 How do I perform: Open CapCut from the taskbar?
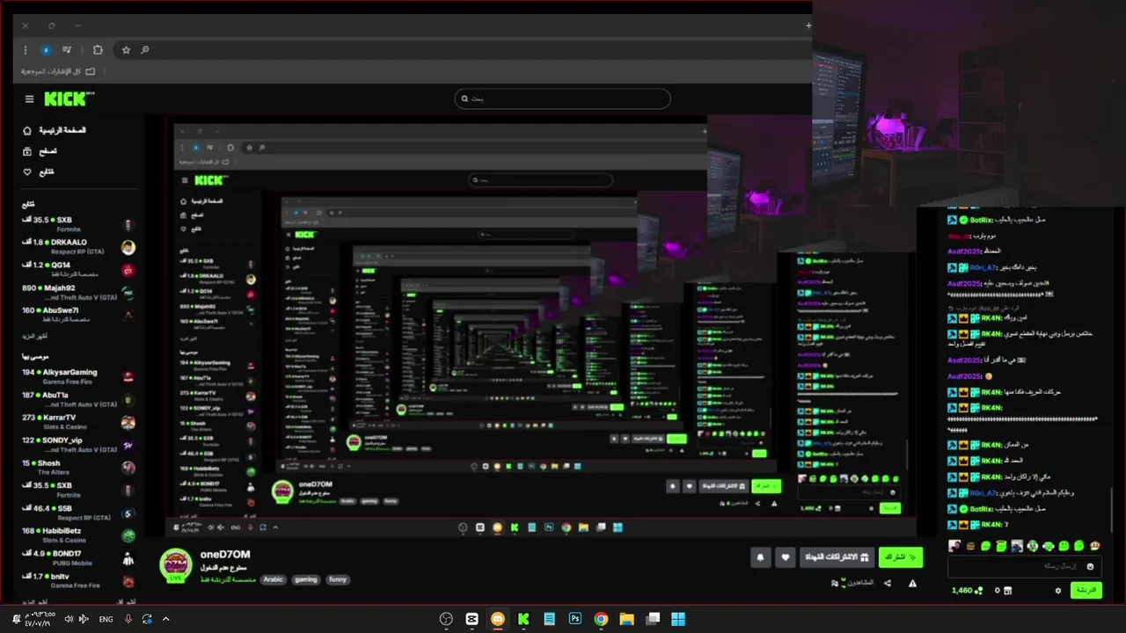tap(472, 619)
